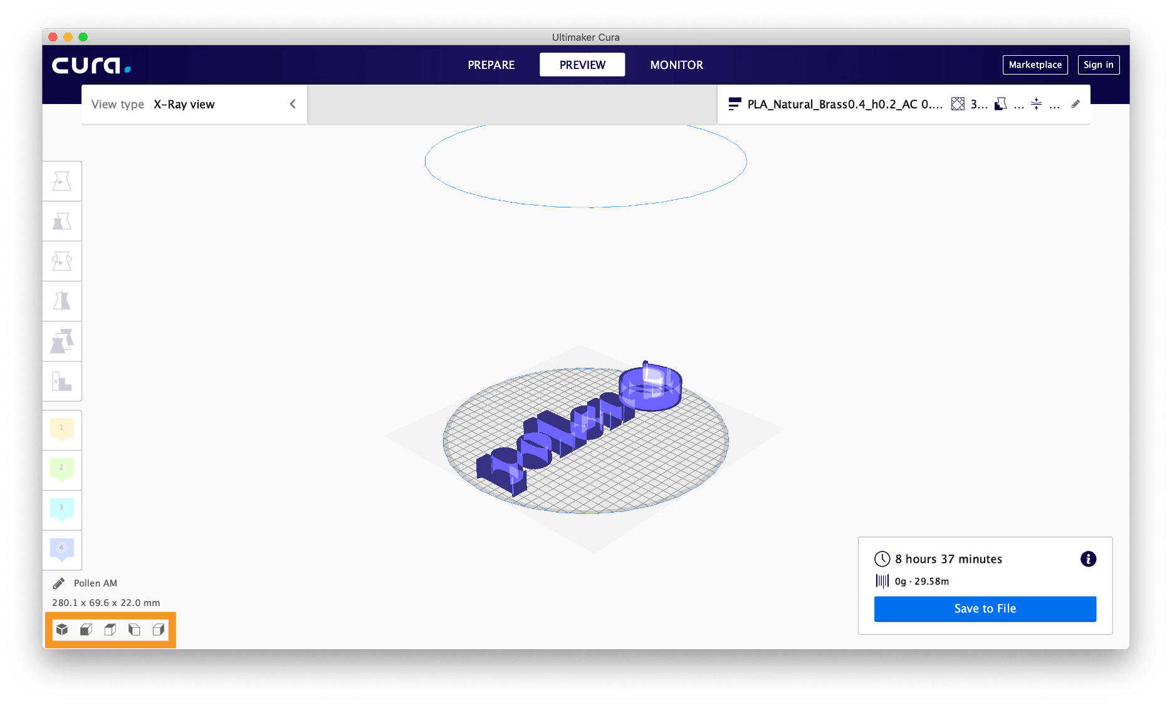1172x705 pixels.
Task: Select the Move tool
Action: tap(62, 181)
